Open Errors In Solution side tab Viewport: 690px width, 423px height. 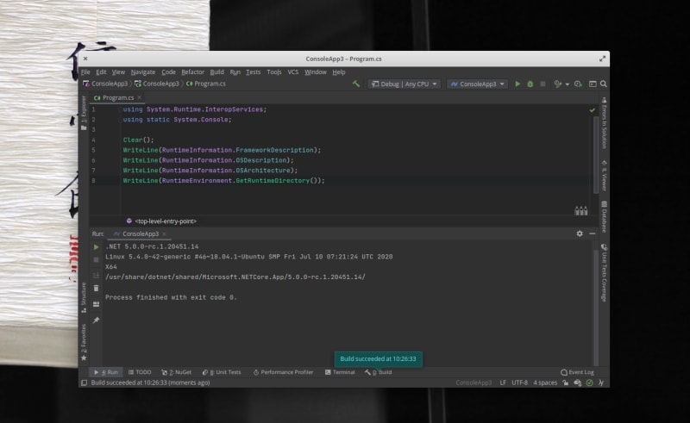click(x=605, y=122)
